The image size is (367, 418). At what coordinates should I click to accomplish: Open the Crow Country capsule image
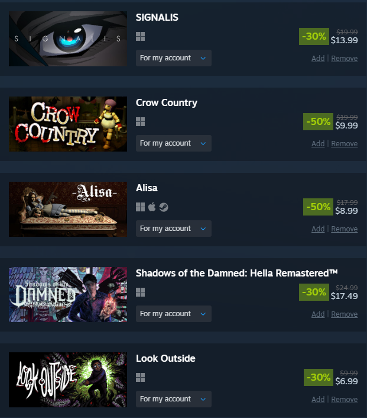[68, 124]
